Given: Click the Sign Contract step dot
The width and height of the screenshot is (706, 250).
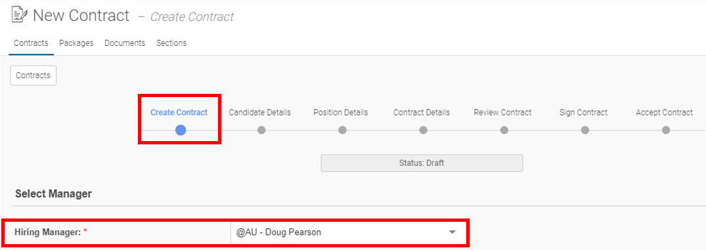Looking at the screenshot, I should (x=585, y=130).
